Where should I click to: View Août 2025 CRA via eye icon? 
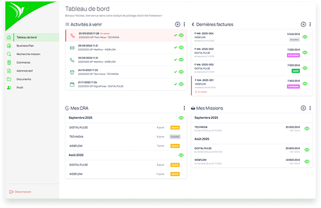coord(181,155)
